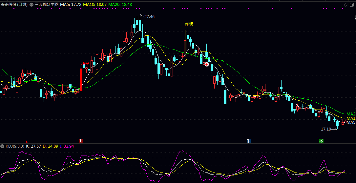Click the red S event marker
The width and height of the screenshot is (356, 183).
tap(27, 141)
